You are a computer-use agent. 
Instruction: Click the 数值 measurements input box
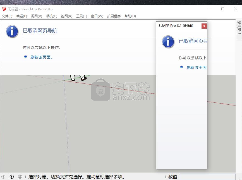point(208,177)
